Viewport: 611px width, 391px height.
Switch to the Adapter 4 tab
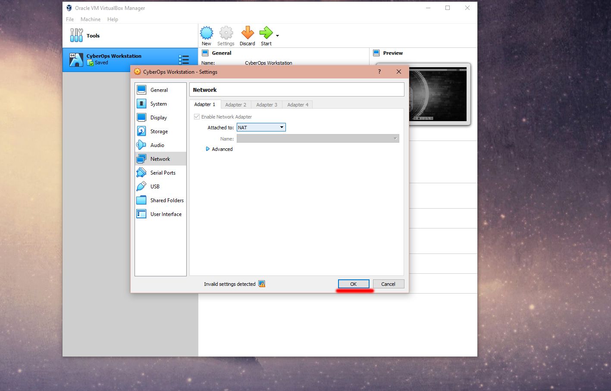click(298, 105)
